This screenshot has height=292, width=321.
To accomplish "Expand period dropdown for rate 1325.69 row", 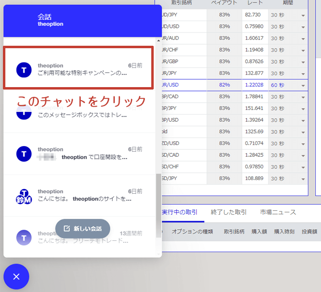I will (303, 132).
